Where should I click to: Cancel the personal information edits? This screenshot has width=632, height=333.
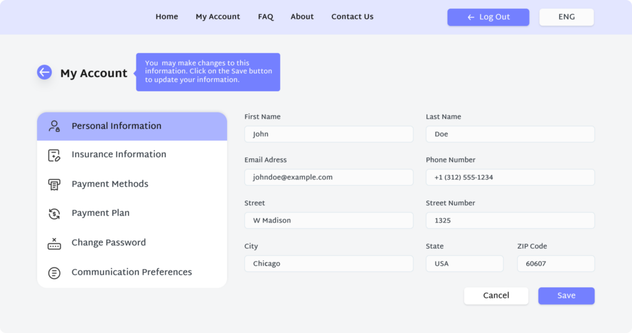(x=496, y=296)
